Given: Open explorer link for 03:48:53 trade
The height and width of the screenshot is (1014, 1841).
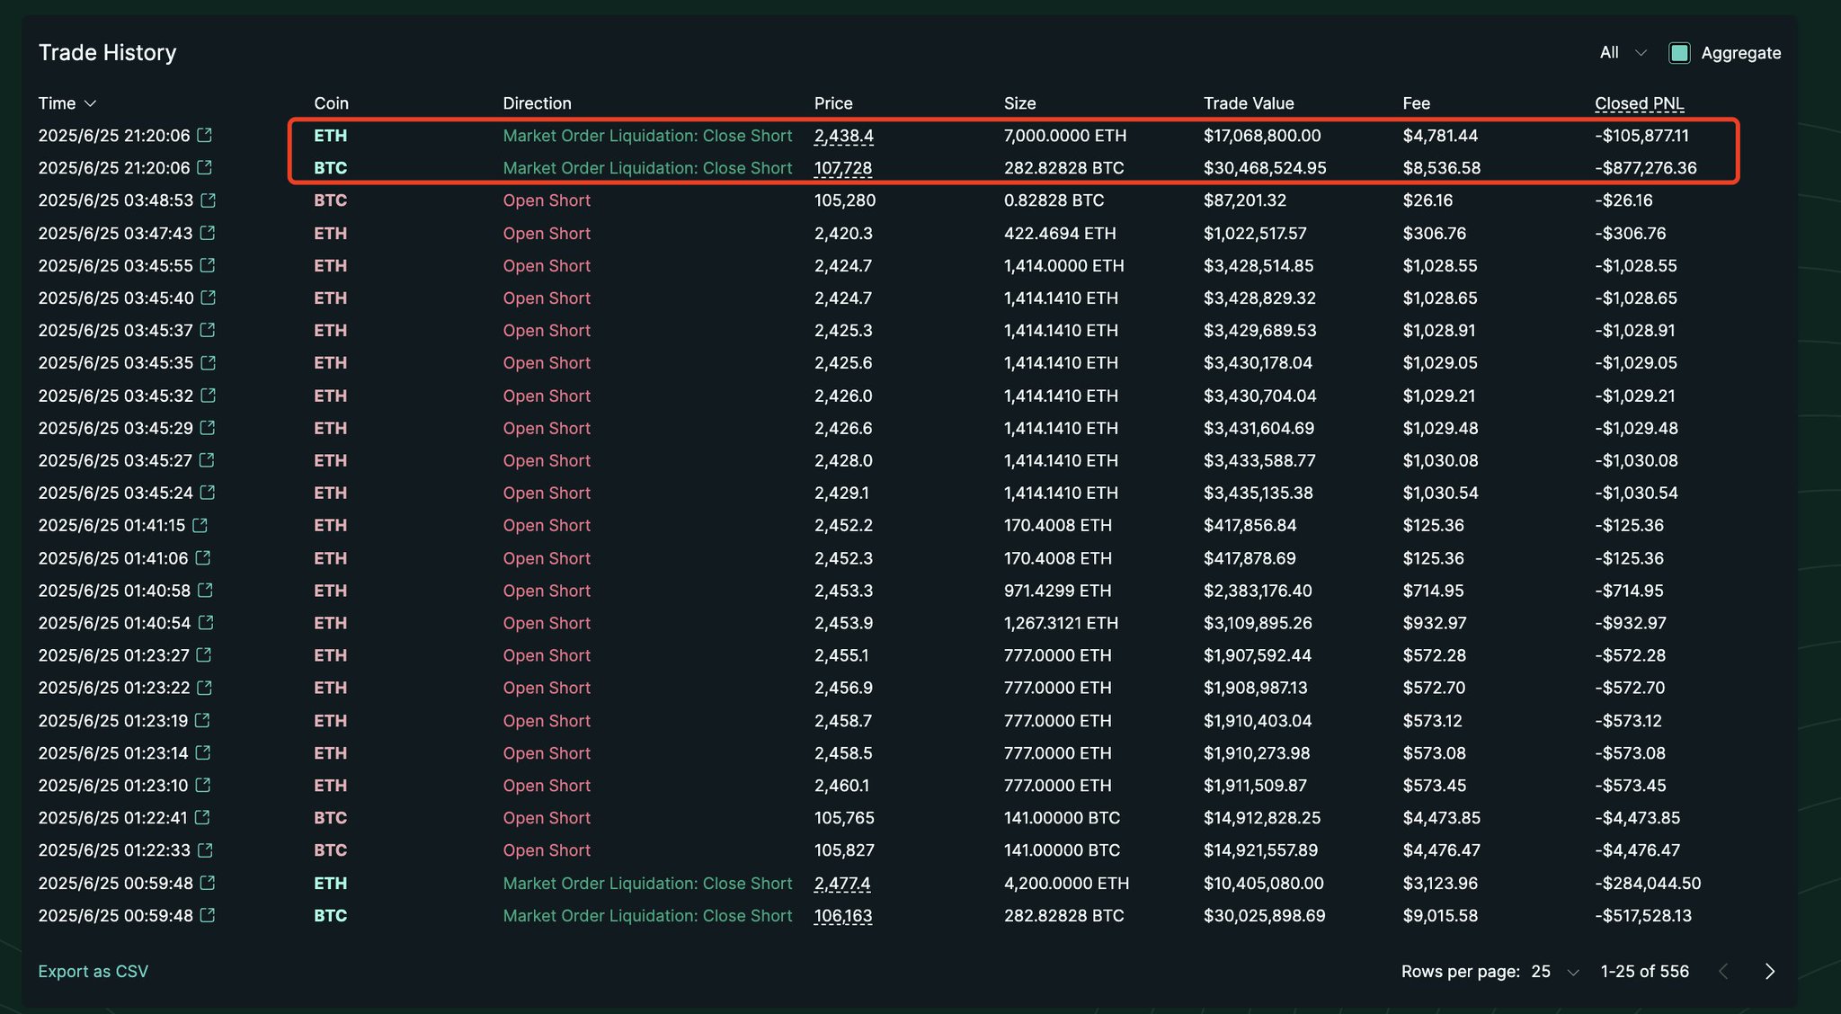Looking at the screenshot, I should (209, 200).
